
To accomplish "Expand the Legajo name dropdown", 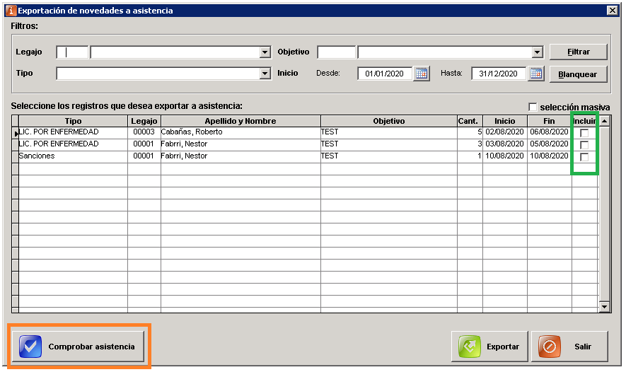I will 265,52.
